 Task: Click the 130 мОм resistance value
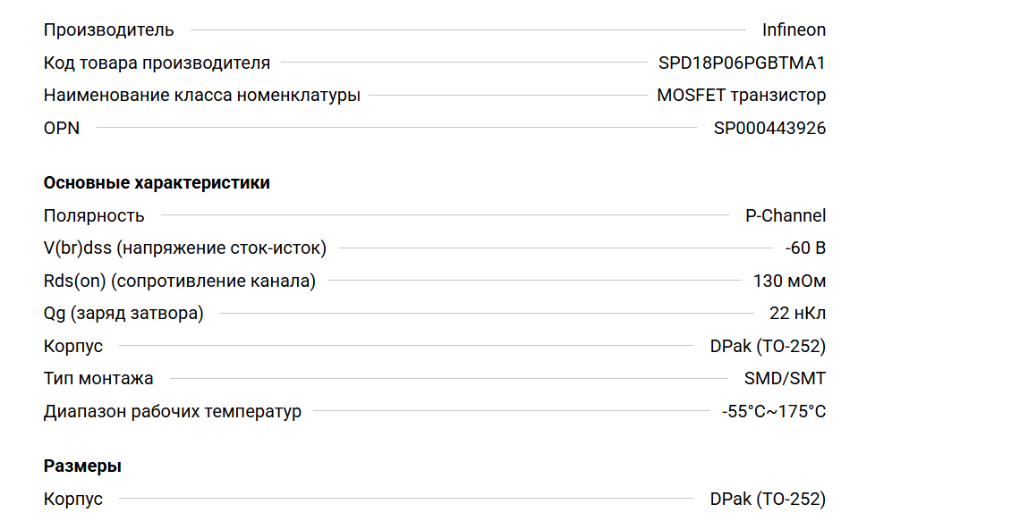pos(789,281)
